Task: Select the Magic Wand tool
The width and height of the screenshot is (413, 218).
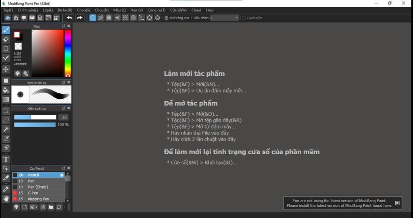Action: coord(6,129)
